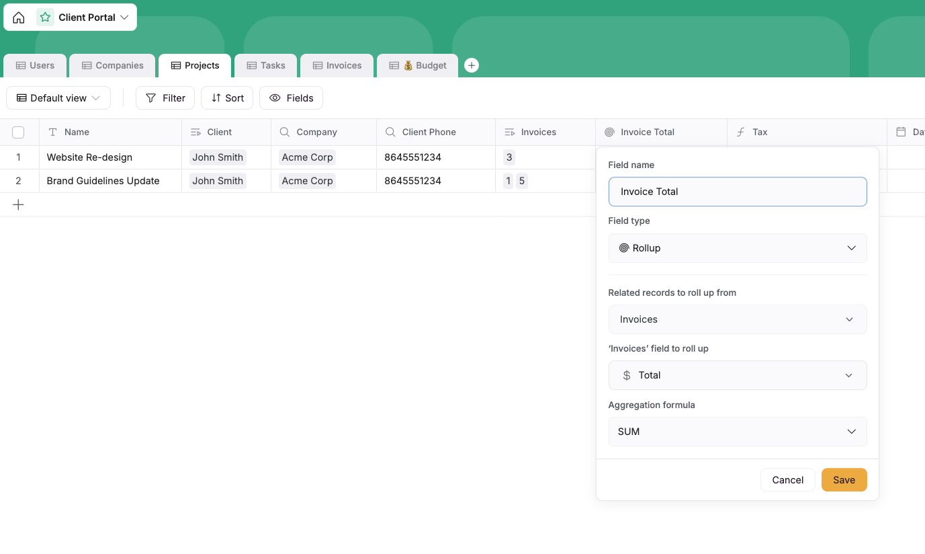Click invoice chip 5 in row 2
Viewport: 925px width, 554px height.
(522, 181)
